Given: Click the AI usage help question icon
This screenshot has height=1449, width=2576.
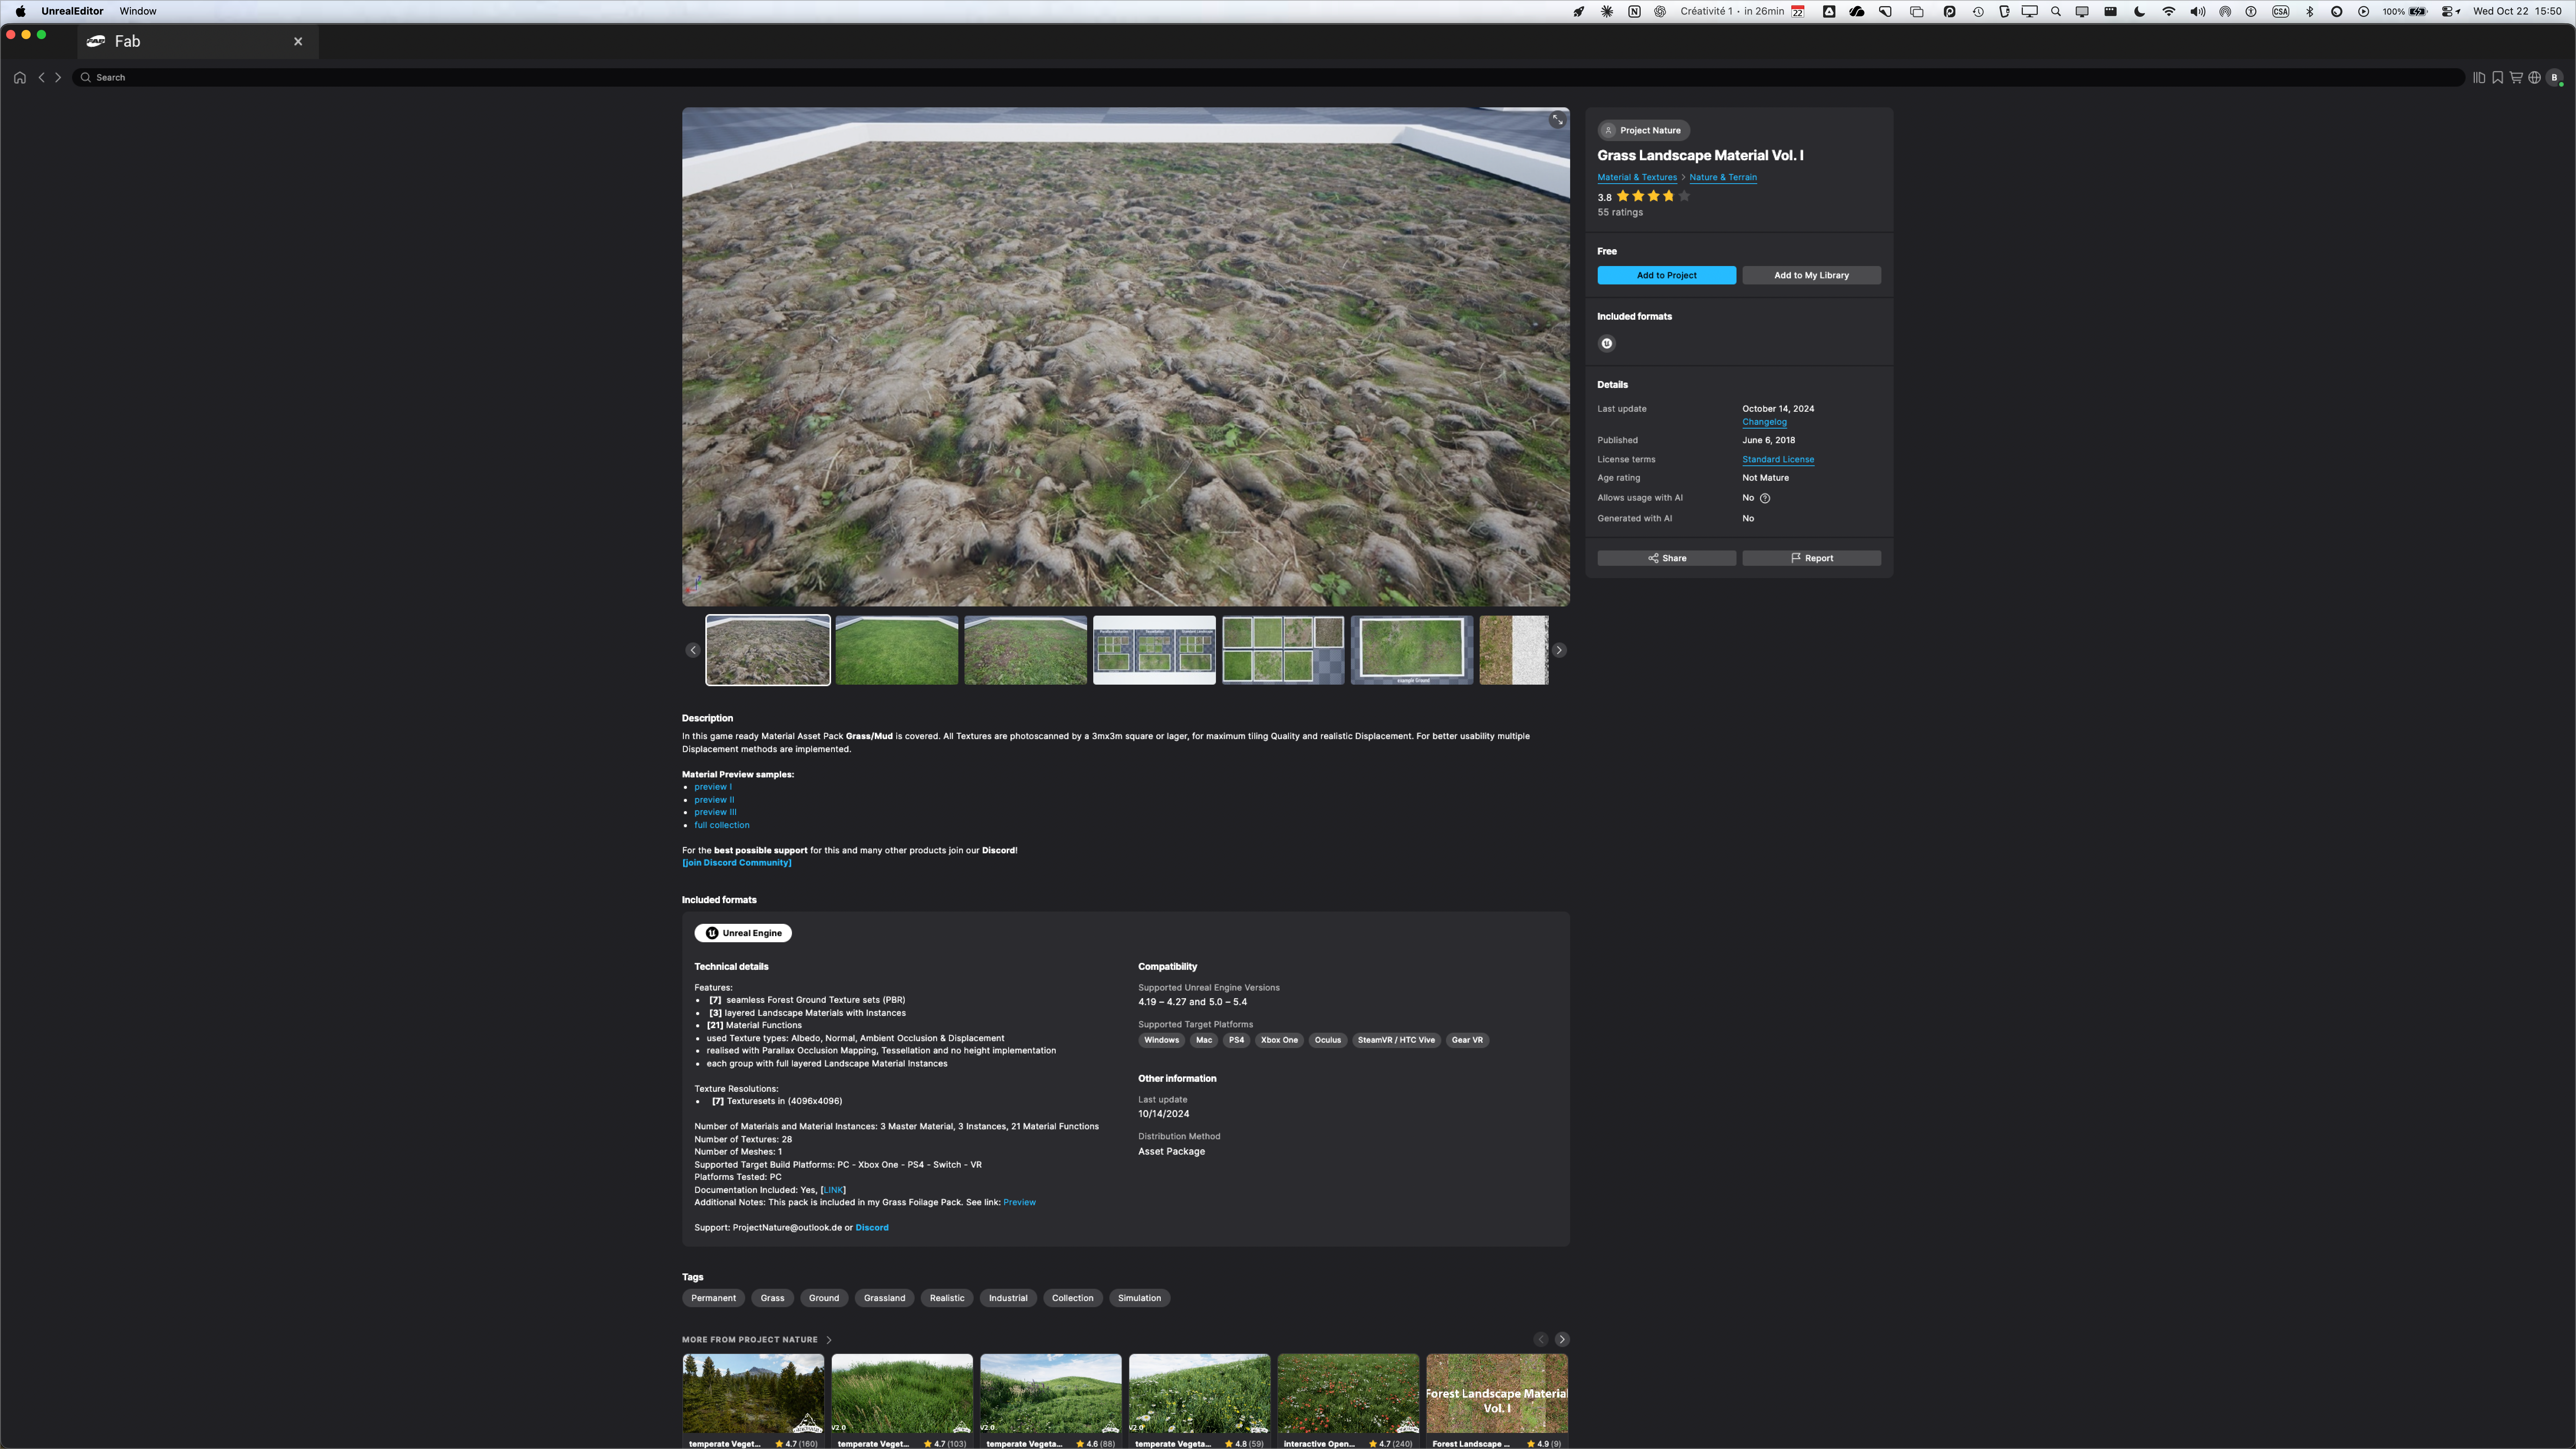Looking at the screenshot, I should [x=1765, y=498].
